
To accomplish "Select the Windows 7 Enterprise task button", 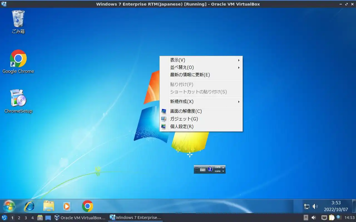I will 136,218.
